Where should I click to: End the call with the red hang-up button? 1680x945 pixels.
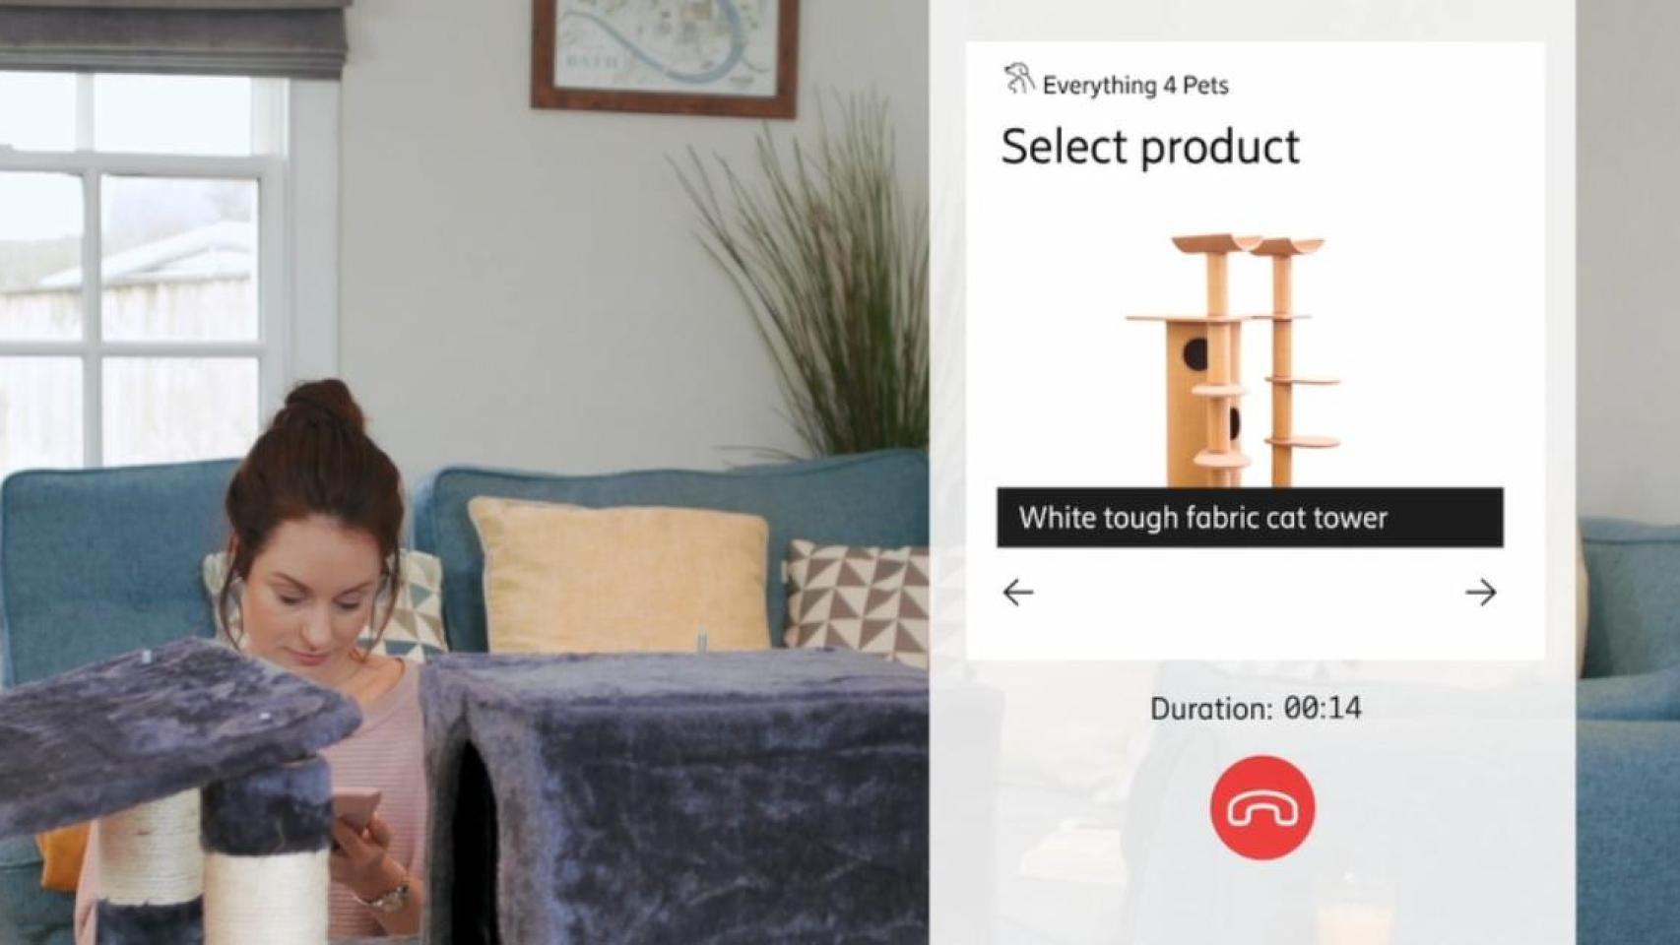click(1262, 808)
